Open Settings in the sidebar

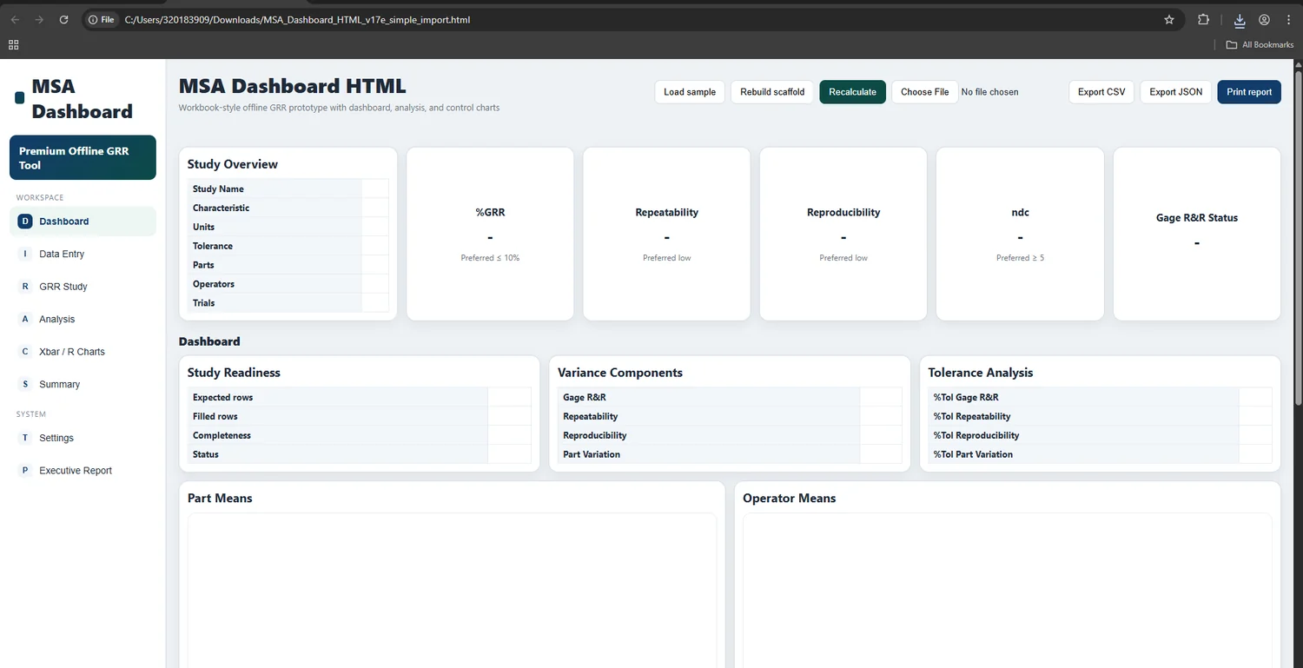pyautogui.click(x=83, y=438)
